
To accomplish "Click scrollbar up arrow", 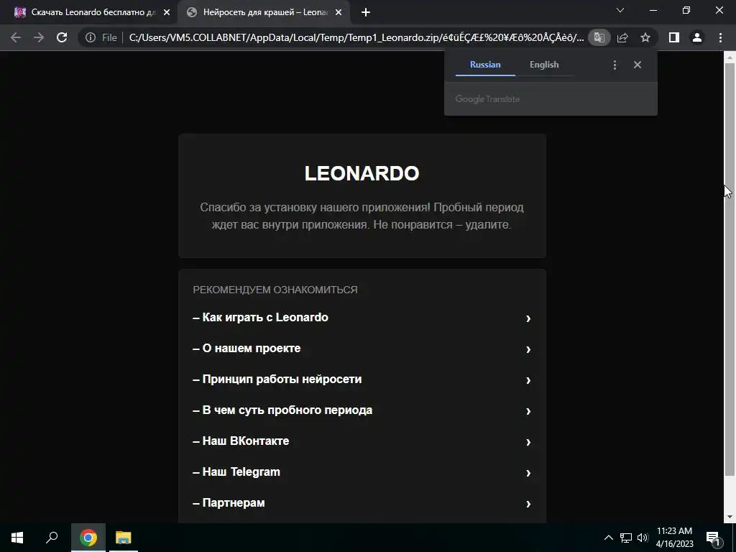I will [730, 57].
